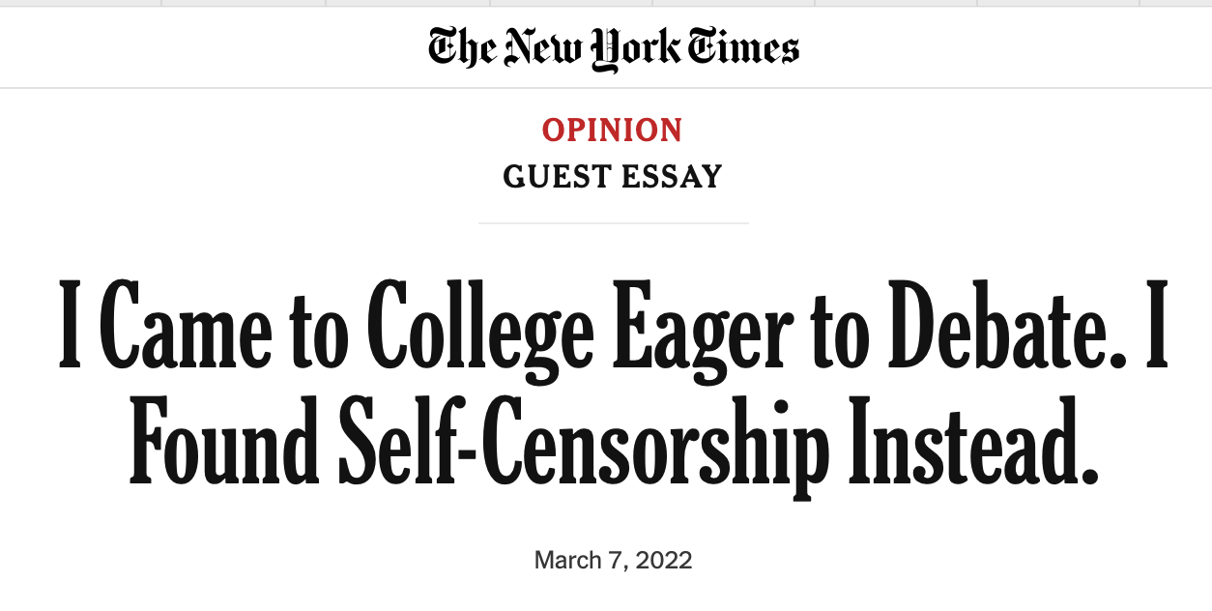
Task: Click the March 7, 2022 publication date
Action: tap(613, 561)
